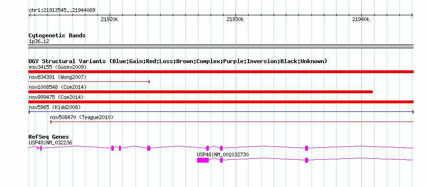Click the 21930k ruler tick label
Screen dimensions: 427x187
pos(235,19)
